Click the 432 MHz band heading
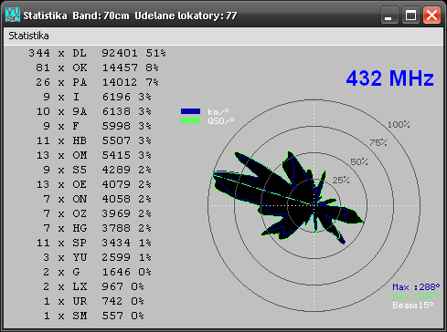Viewport: 447px width, 332px height. [389, 78]
